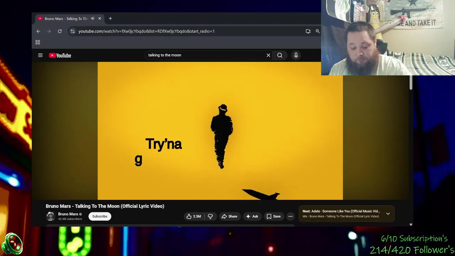Image resolution: width=455 pixels, height=256 pixels.
Task: Open the apps grid in bookmarks bar
Action: pos(38,42)
